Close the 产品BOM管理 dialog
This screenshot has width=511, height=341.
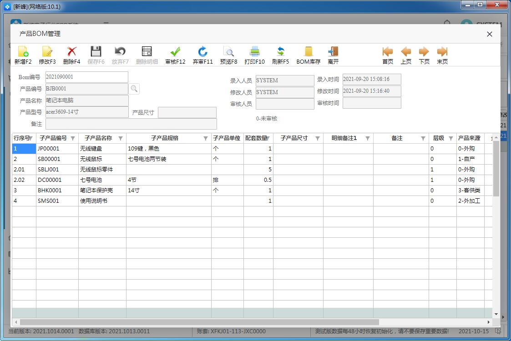point(490,34)
